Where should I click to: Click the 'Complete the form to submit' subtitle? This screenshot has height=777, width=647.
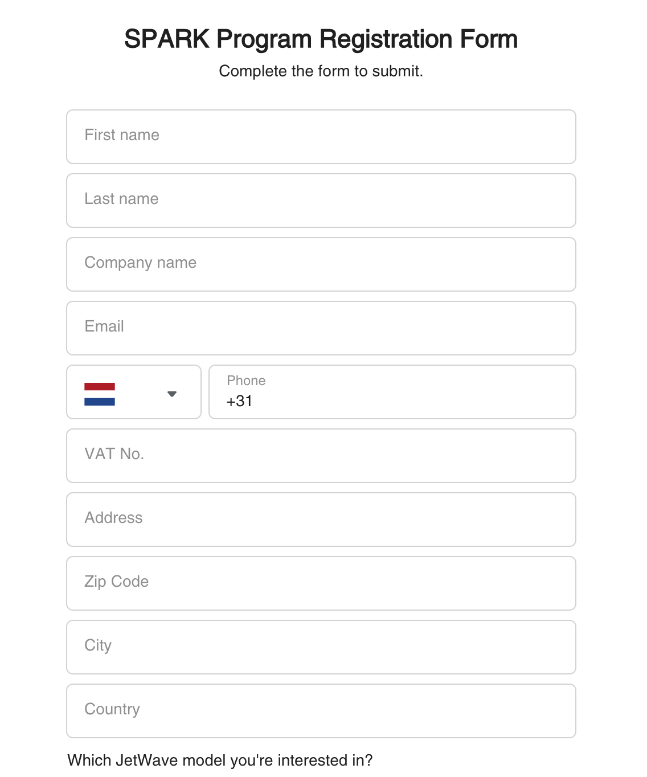[321, 71]
